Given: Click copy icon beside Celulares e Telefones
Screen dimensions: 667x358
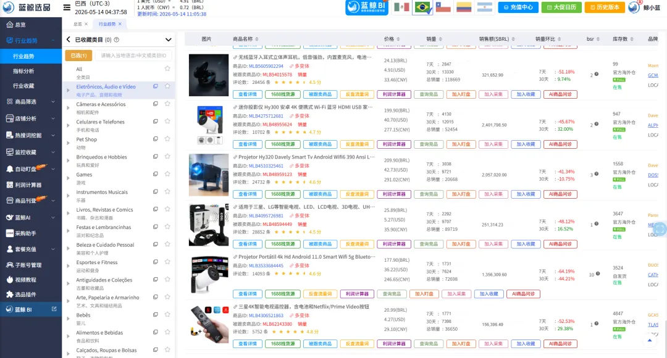Looking at the screenshot, I should 156,121.
